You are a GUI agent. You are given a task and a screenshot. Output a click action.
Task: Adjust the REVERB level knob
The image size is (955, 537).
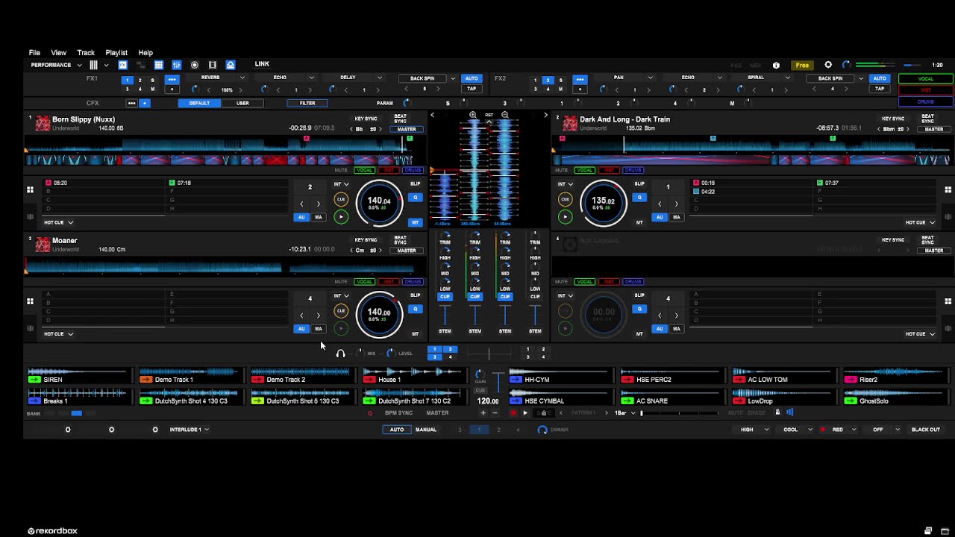[x=195, y=89]
